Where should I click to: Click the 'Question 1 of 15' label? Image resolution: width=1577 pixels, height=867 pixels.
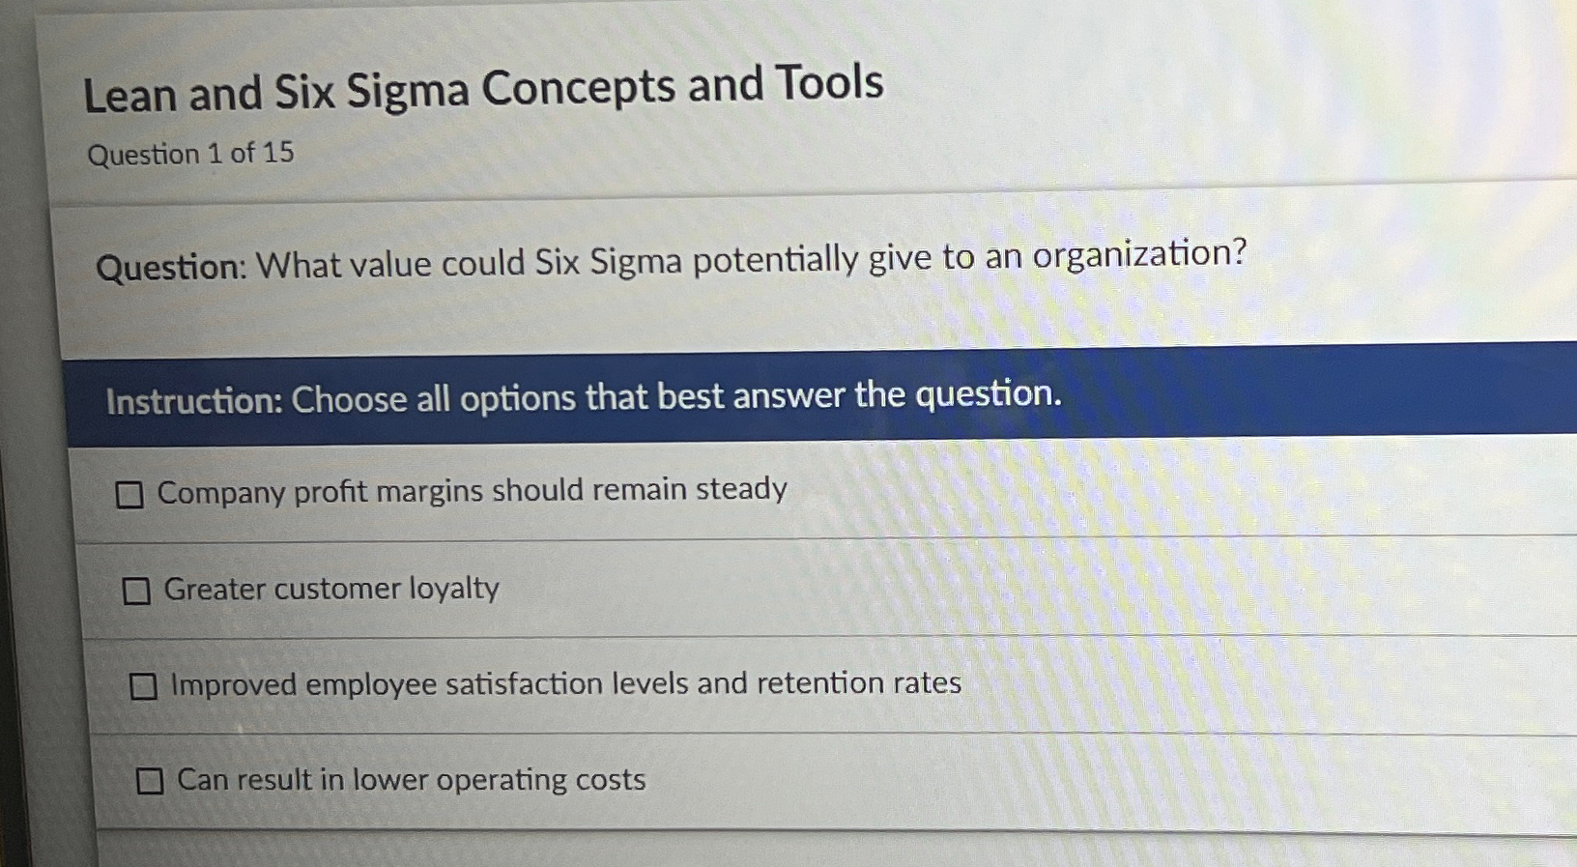pos(189,154)
